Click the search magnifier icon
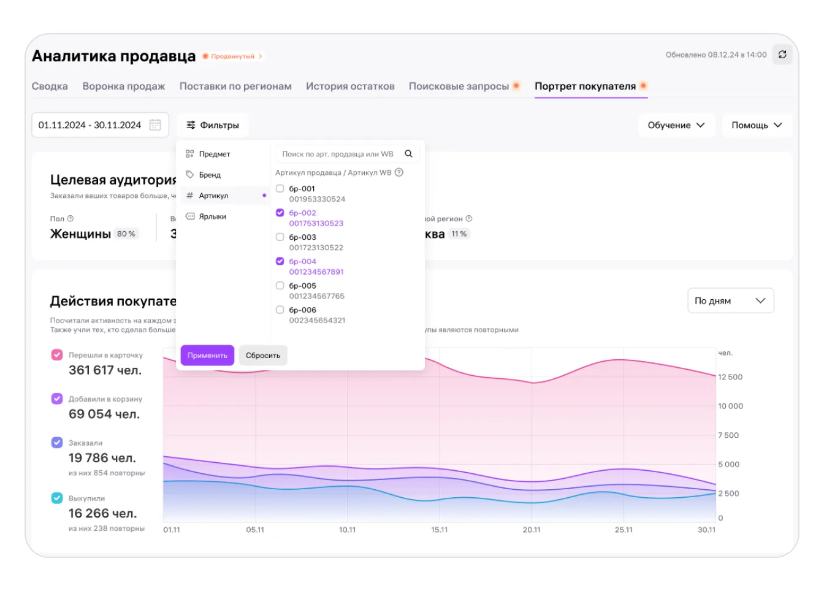The image size is (824, 591). [408, 154]
